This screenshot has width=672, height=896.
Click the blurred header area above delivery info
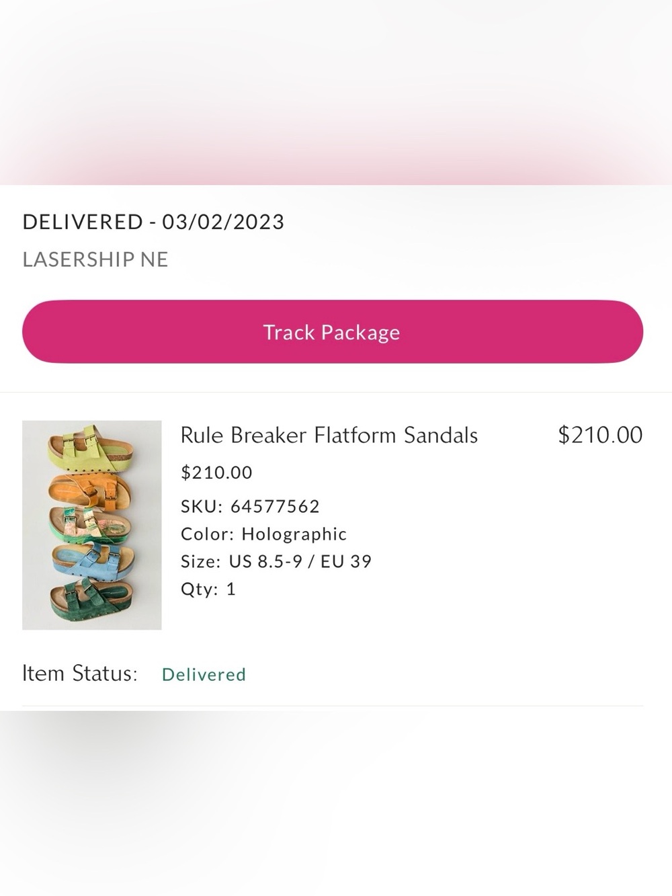(x=336, y=92)
